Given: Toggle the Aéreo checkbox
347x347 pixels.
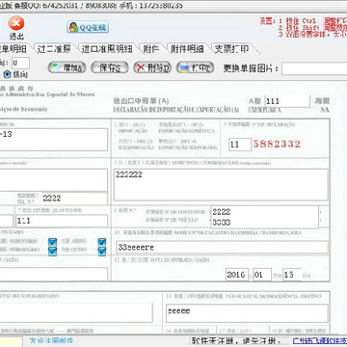Looking at the screenshot, I should click(102, 242).
